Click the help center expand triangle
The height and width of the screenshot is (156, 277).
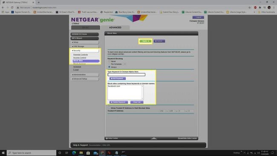[x=154, y=139]
